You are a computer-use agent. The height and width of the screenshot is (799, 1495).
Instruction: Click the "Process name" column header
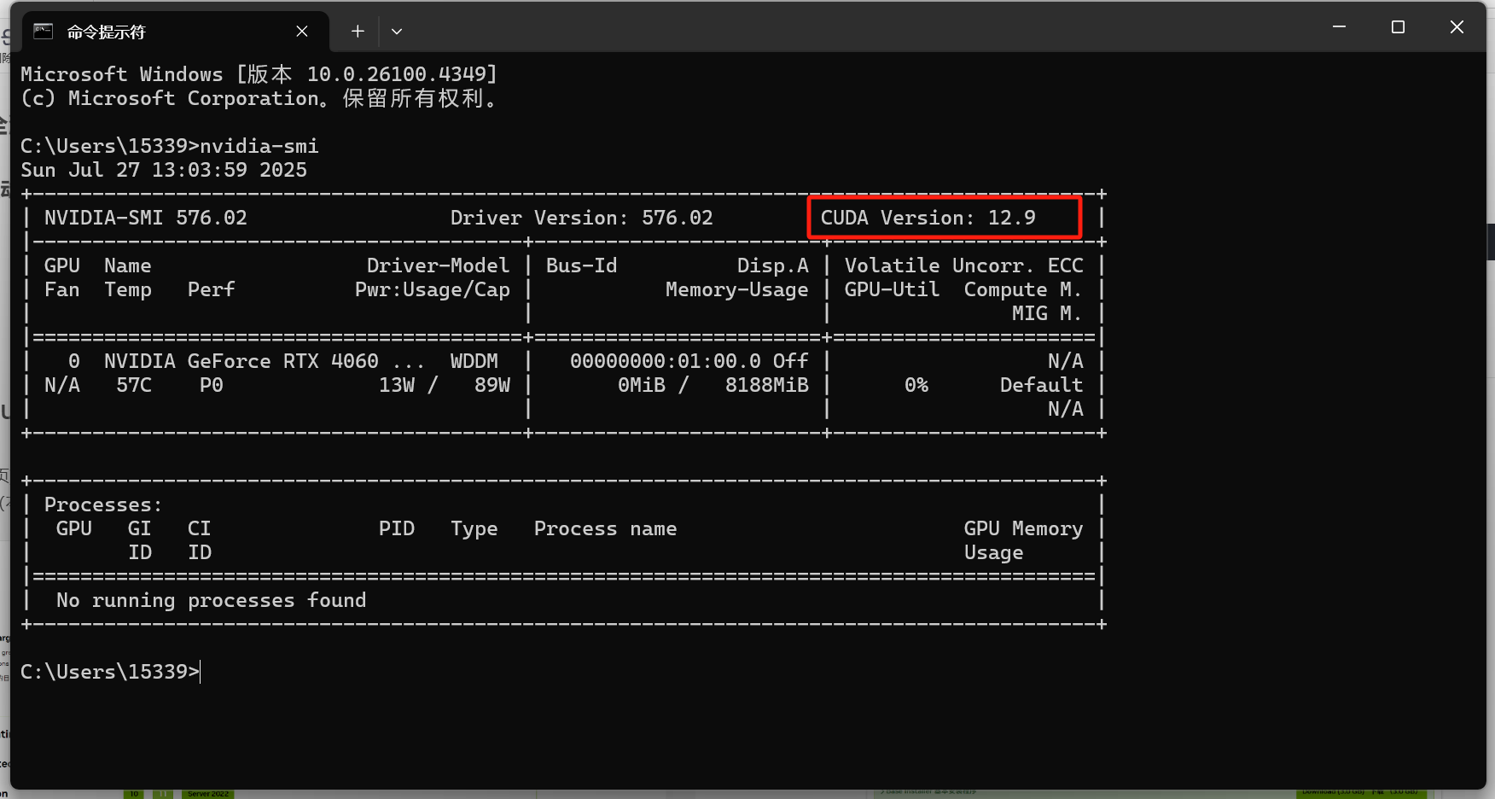coord(606,528)
